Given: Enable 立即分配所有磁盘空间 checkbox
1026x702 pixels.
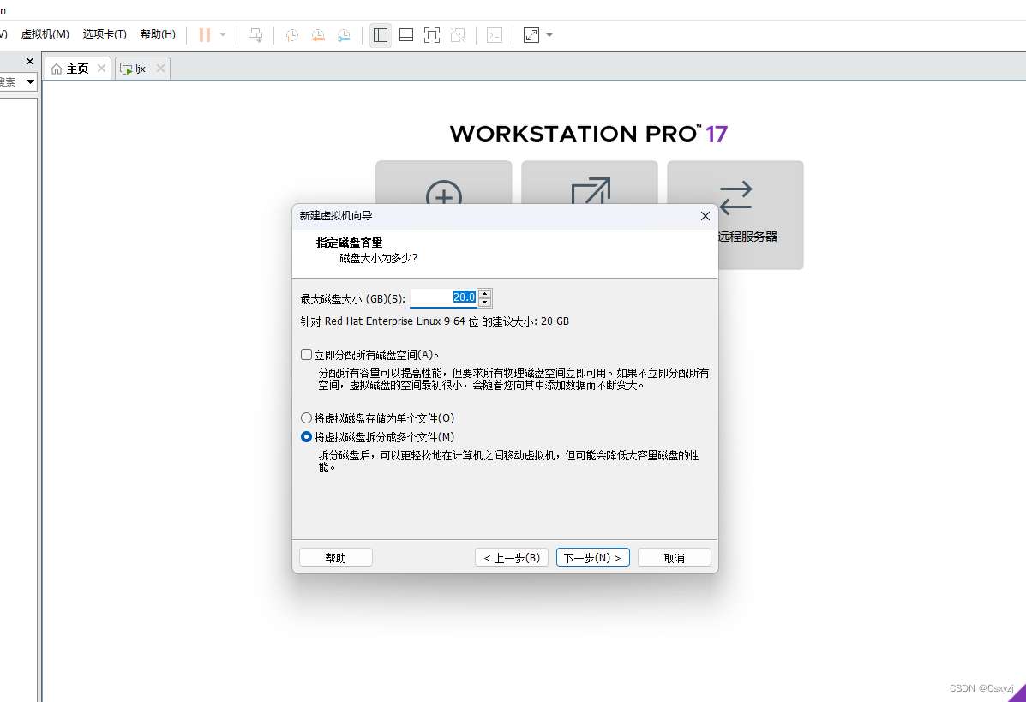Looking at the screenshot, I should (x=306, y=355).
